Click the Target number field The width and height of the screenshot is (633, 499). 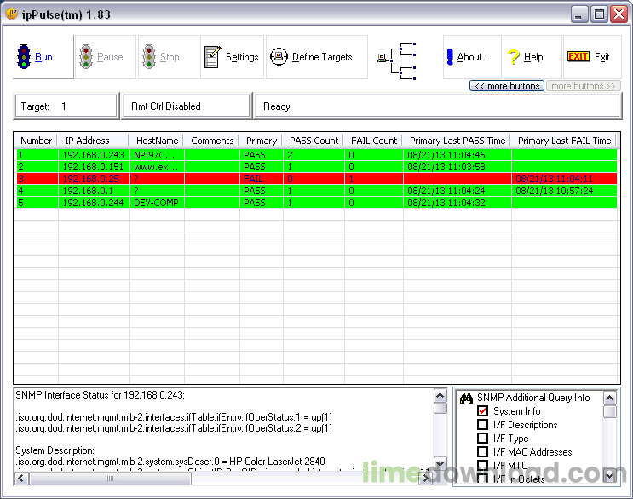66,106
